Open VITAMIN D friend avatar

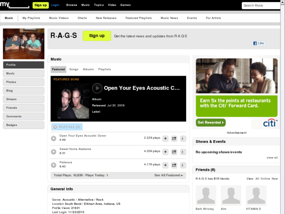click(256, 196)
